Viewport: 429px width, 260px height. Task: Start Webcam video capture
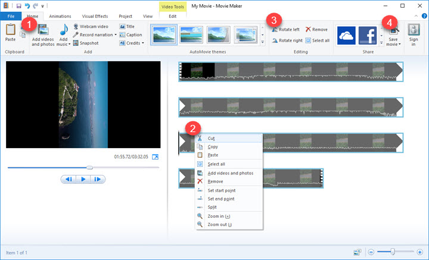(x=91, y=27)
